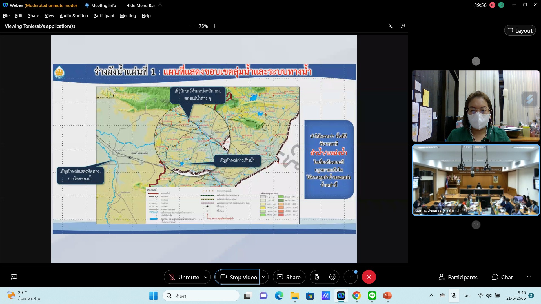Open panel options ellipsis beside Chat

pos(529,277)
